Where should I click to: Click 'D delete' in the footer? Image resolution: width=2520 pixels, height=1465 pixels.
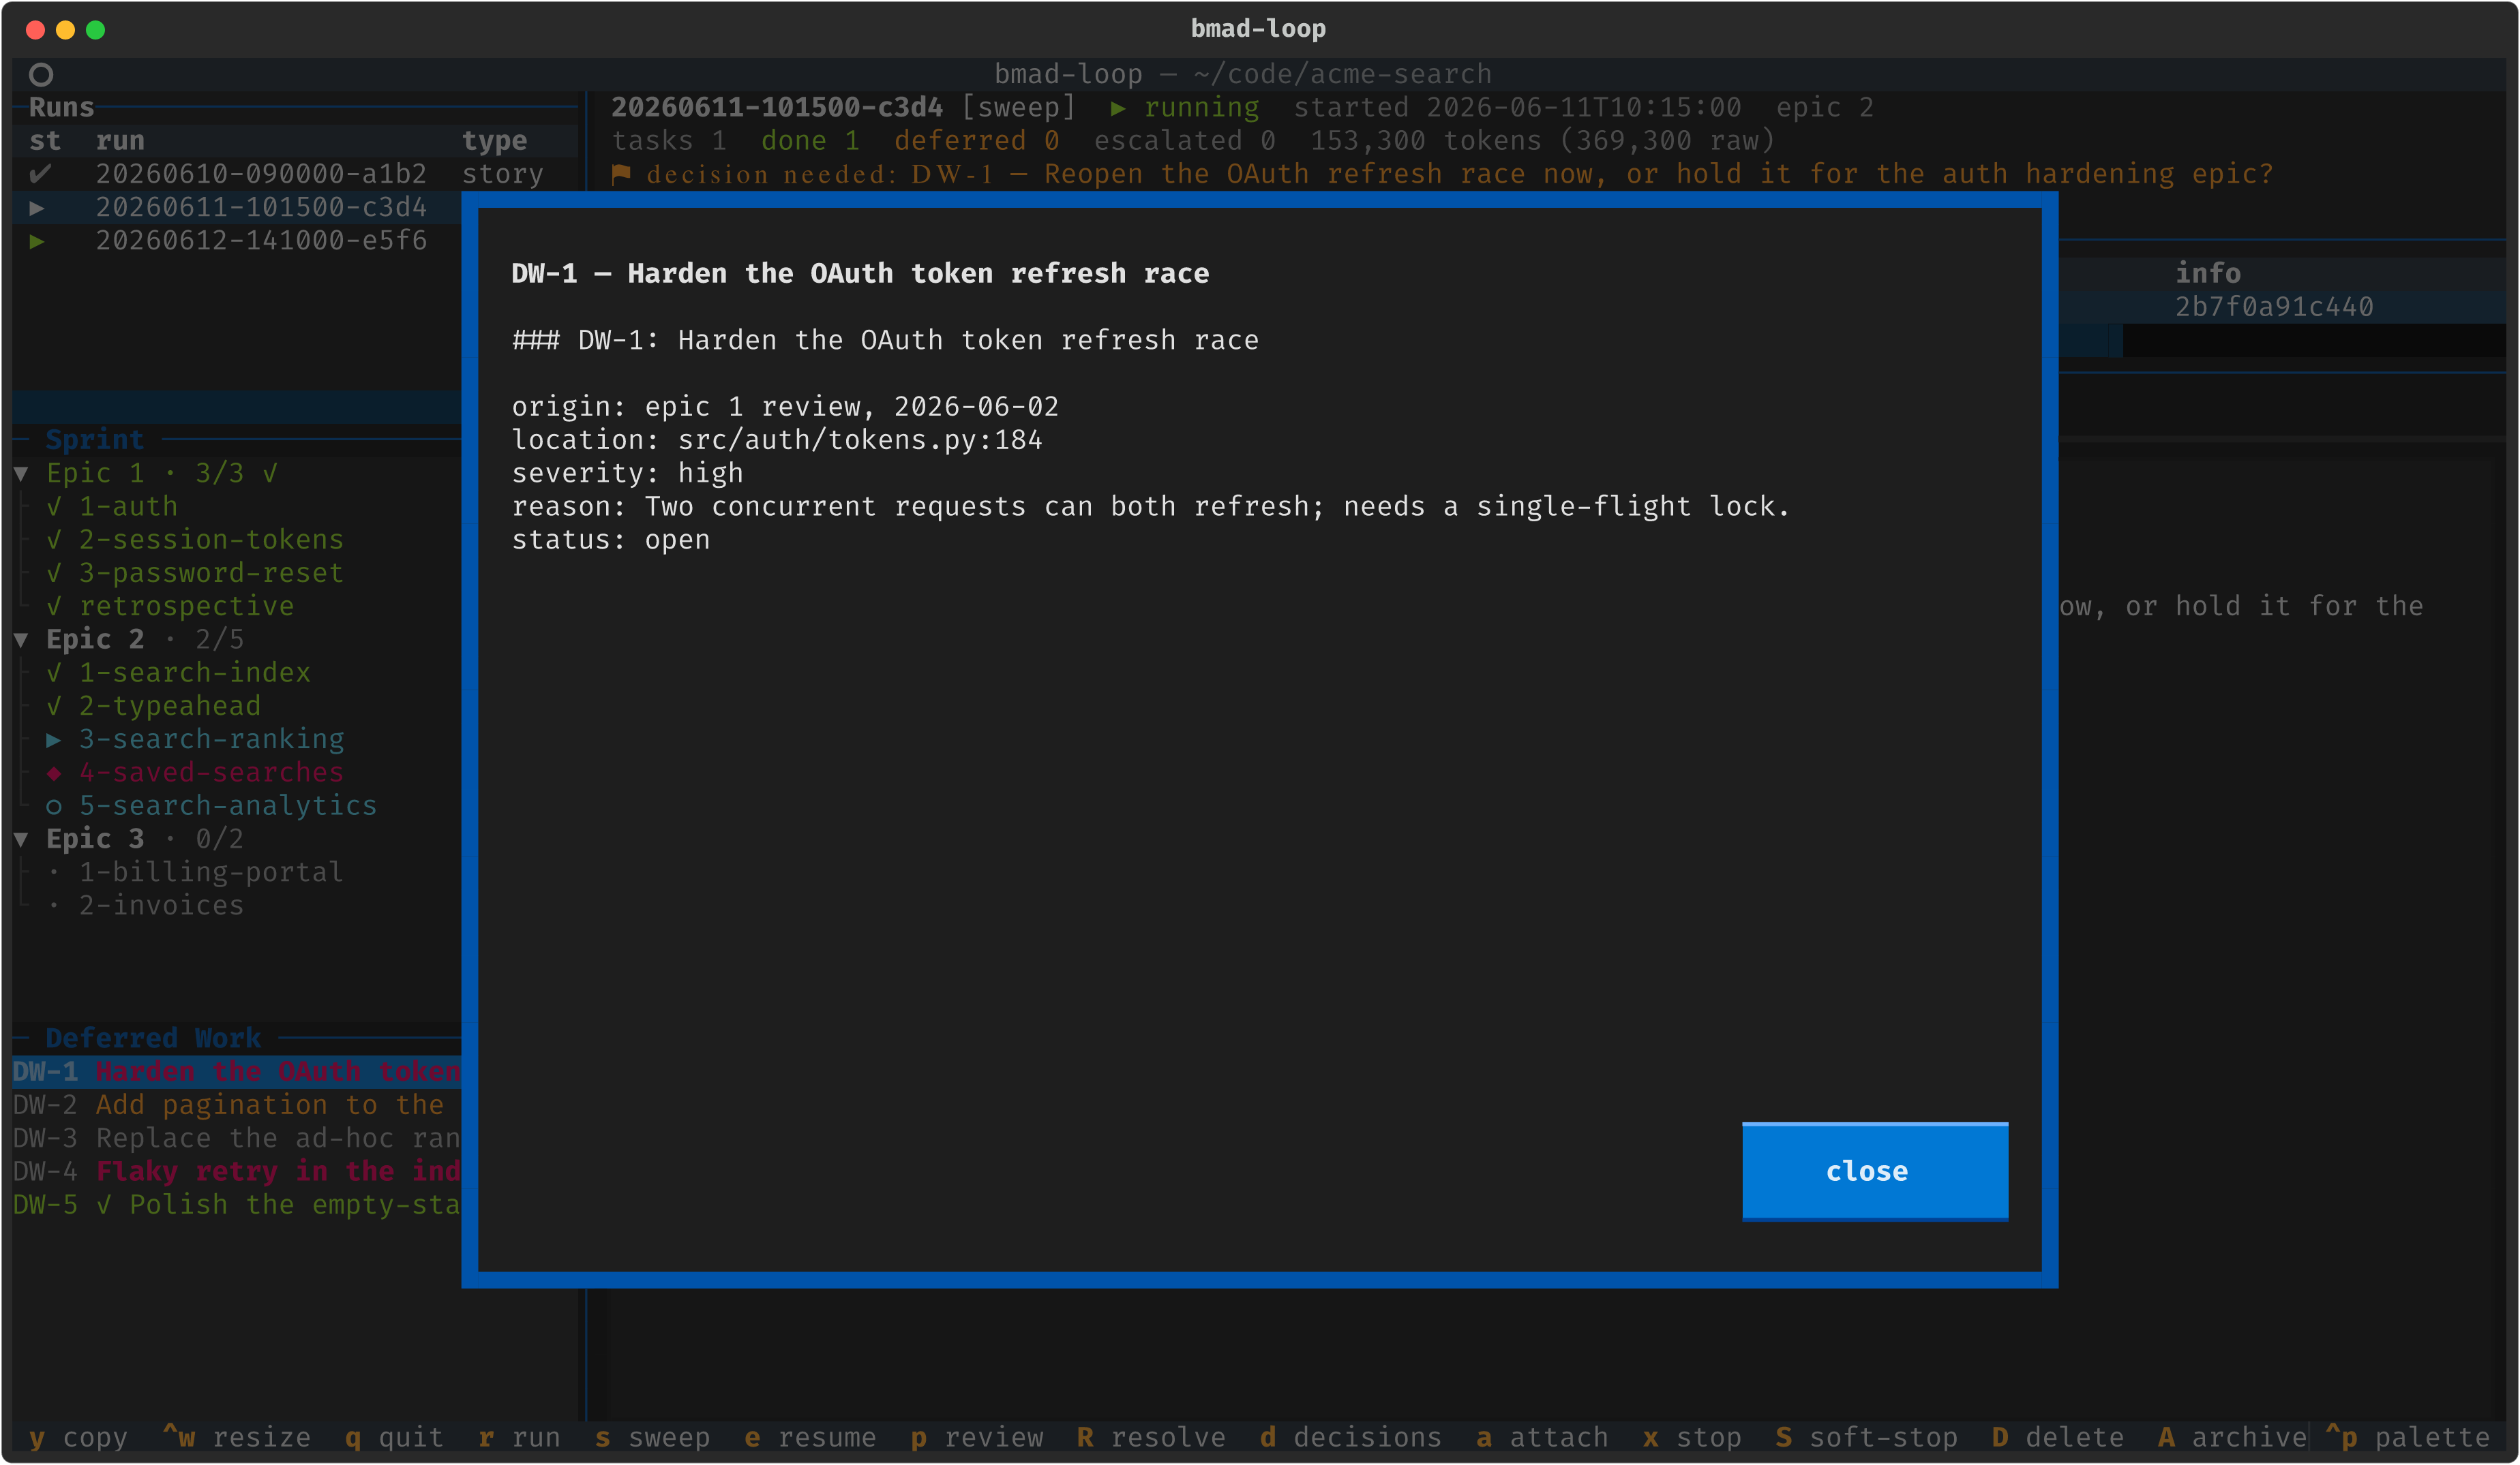coord(2057,1437)
